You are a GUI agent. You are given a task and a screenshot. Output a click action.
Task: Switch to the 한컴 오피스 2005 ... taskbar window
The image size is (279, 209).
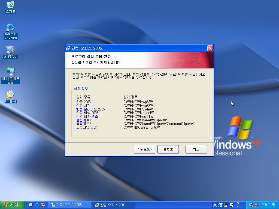[70, 205]
